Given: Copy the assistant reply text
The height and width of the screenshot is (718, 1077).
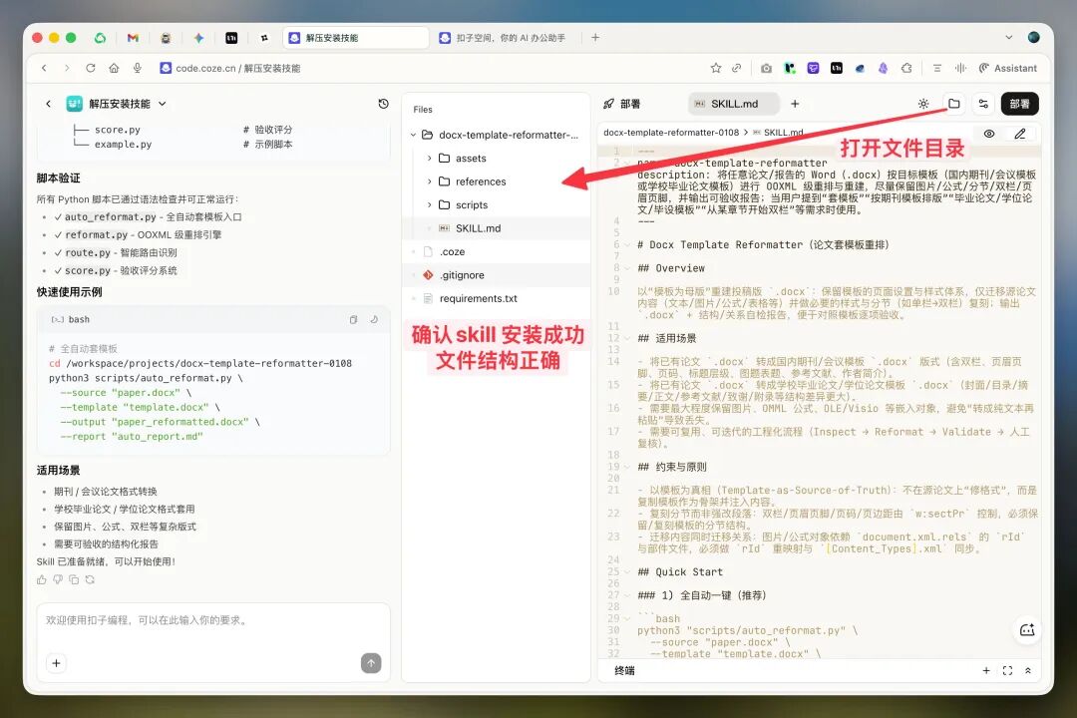Looking at the screenshot, I should pyautogui.click(x=74, y=580).
